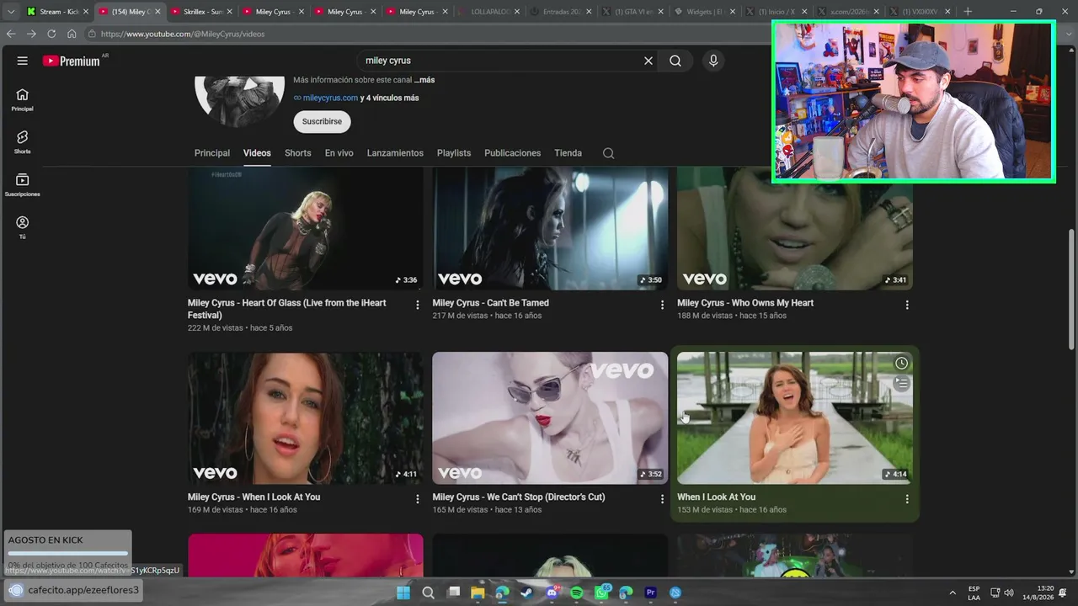1078x606 pixels.
Task: Open options menu for We Can't Stop (Director's Cut)
Action: (x=662, y=499)
